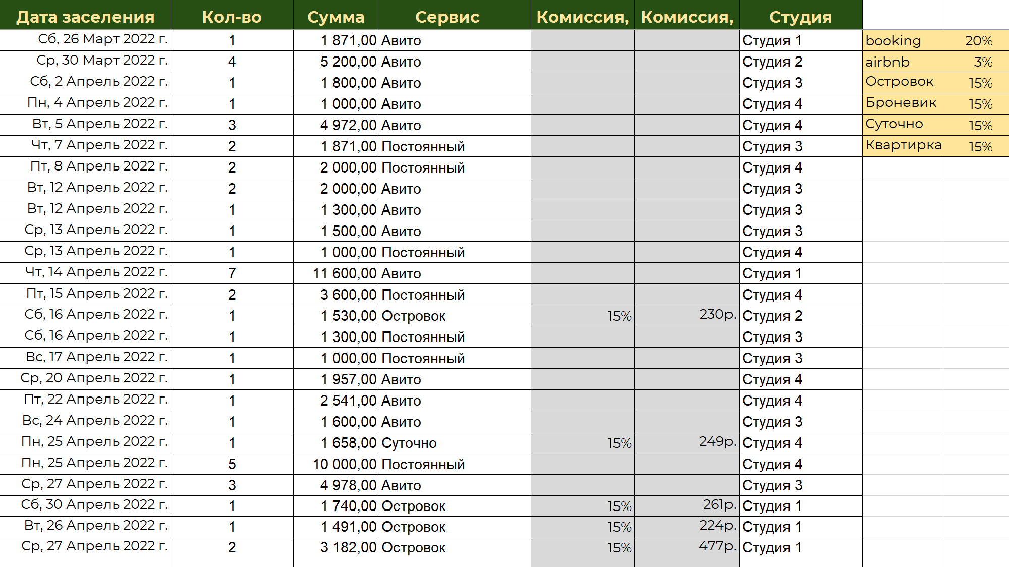The width and height of the screenshot is (1009, 567).
Task: Select the sum cell 5 200,00
Action: coord(336,62)
